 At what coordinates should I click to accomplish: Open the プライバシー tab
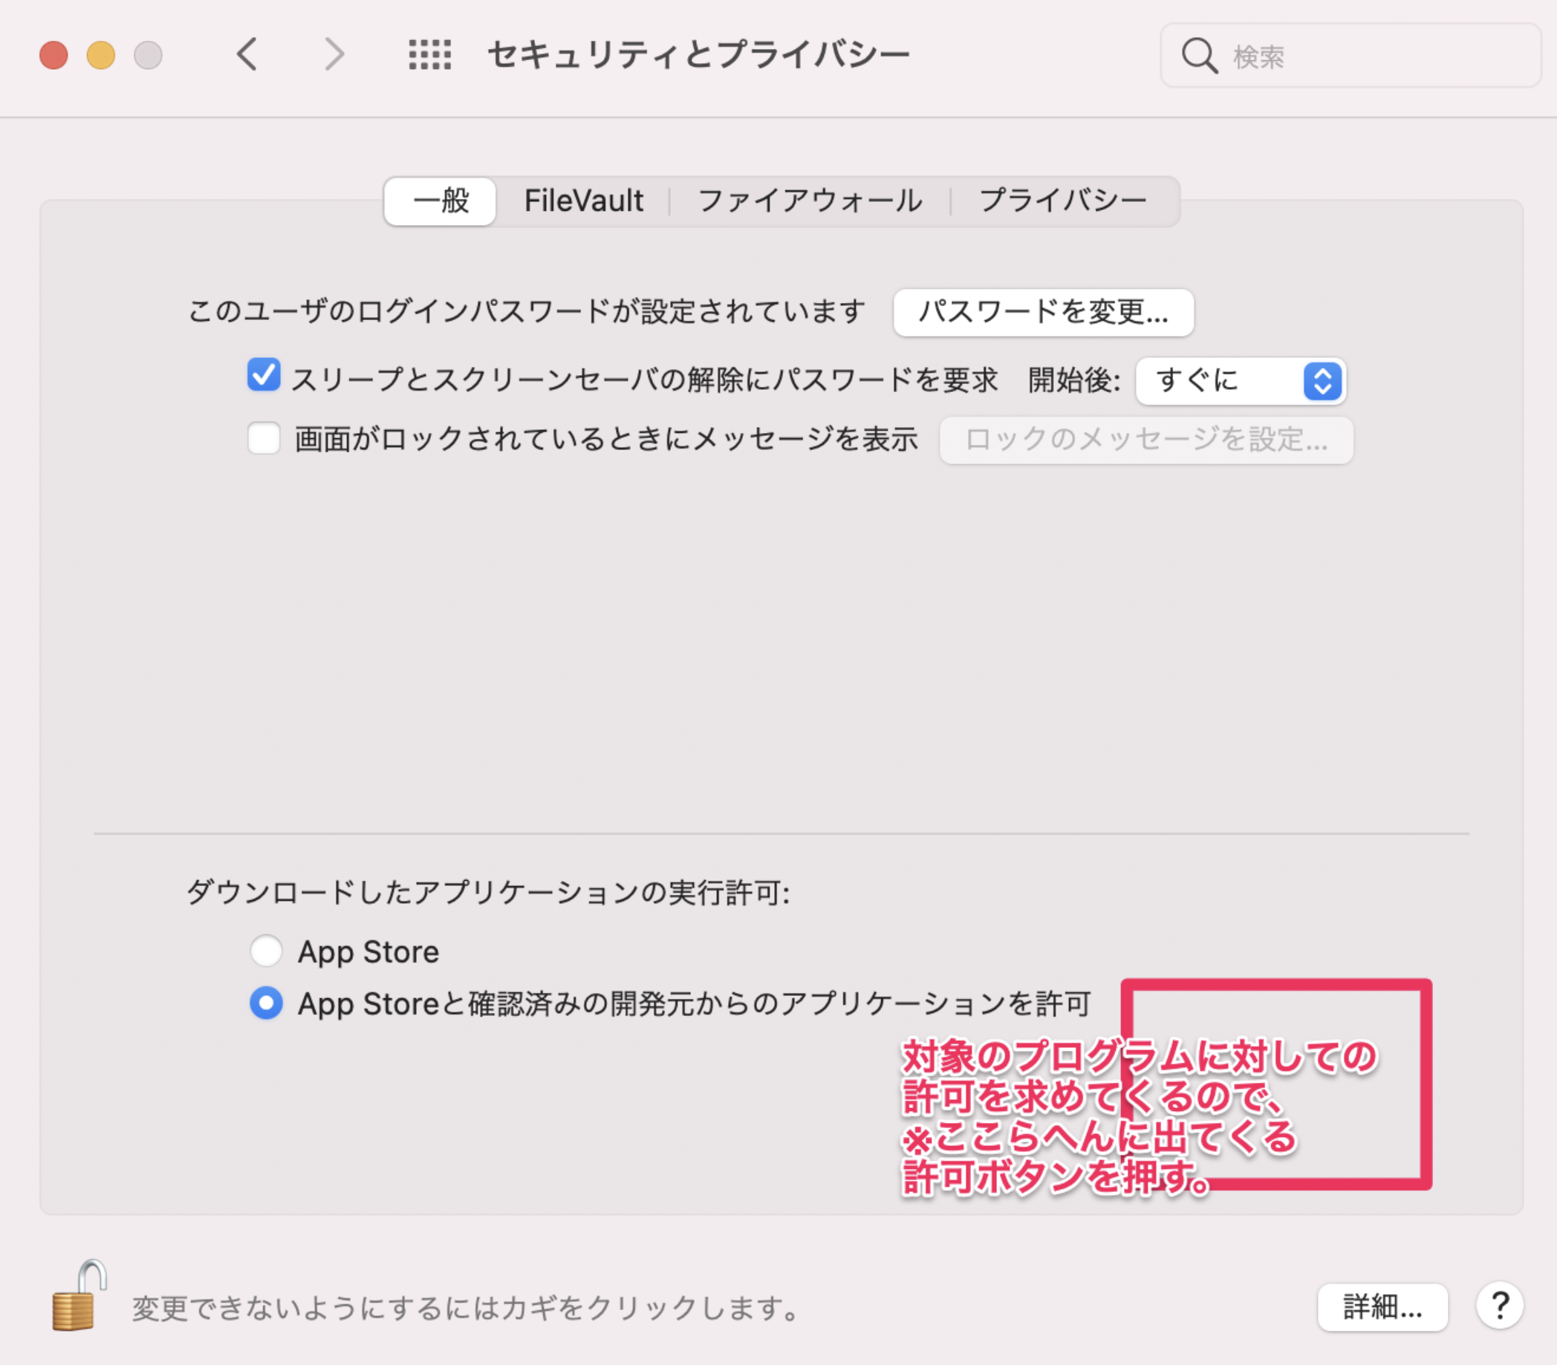(1064, 201)
